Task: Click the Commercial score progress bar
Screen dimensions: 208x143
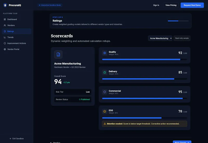Action: pyautogui.click(x=145, y=99)
